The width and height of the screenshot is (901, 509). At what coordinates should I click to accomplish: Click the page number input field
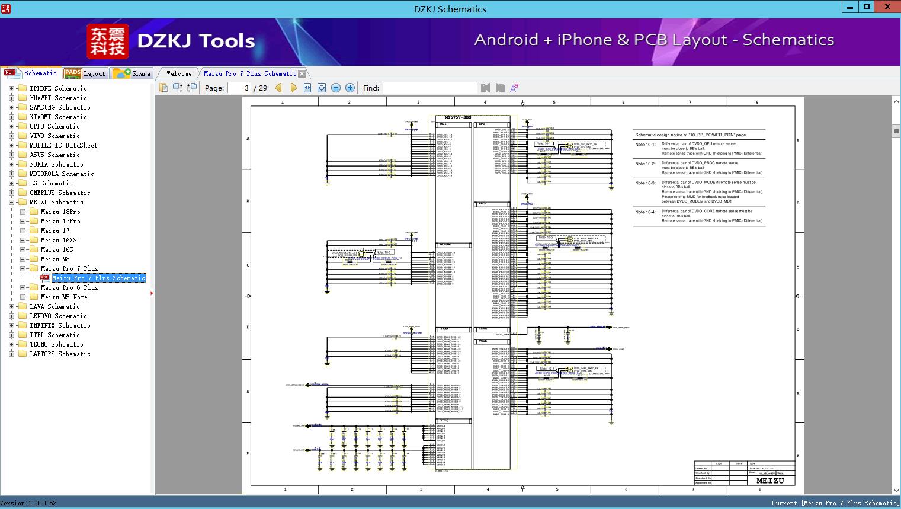click(239, 88)
